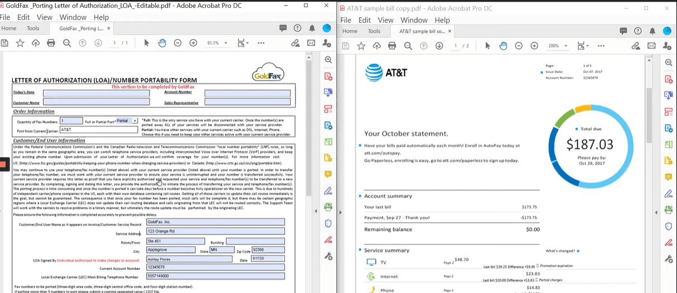This screenshot has height=293, width=677.
Task: Click the Selection arrow tool in AT&T bill window
Action: point(487,46)
